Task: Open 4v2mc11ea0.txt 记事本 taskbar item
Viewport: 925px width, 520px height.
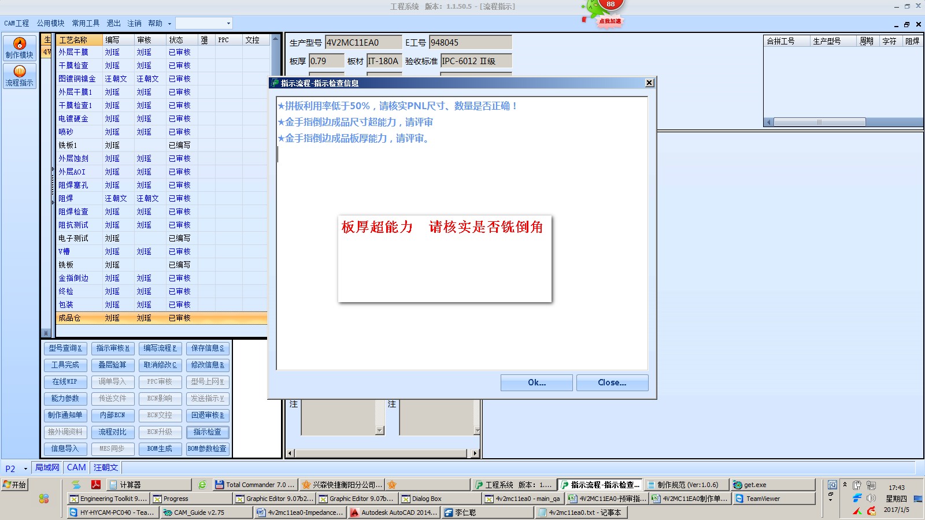Action: tap(582, 512)
